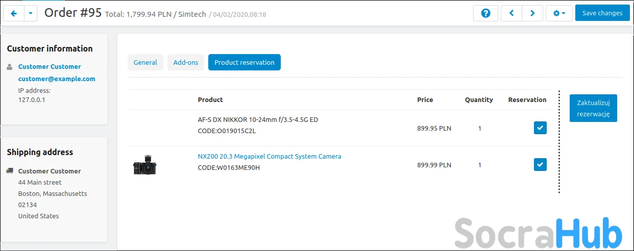The height and width of the screenshot is (251, 634).
Task: Click the Zaktualizuj rezerwację button
Action: coord(593,108)
